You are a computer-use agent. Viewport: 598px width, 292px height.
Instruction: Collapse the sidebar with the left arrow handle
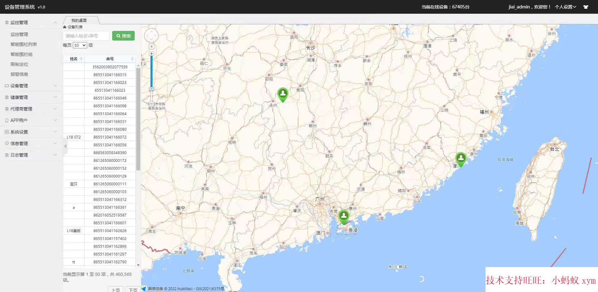click(65, 146)
